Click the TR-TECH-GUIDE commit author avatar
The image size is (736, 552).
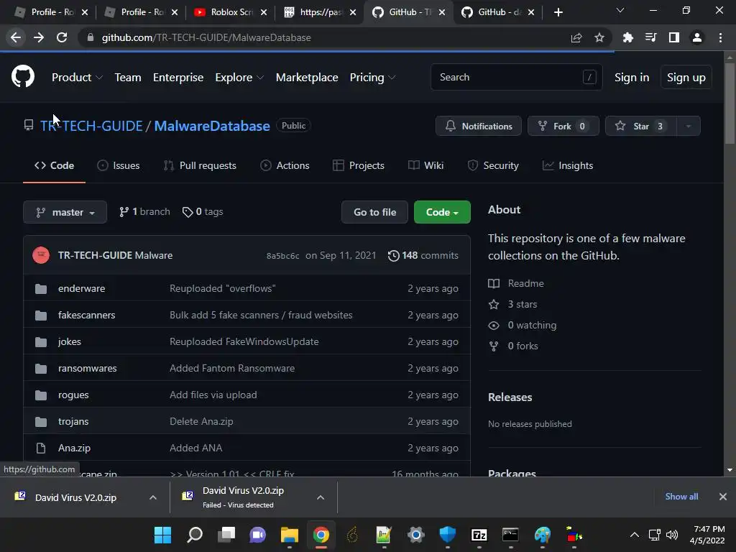click(x=41, y=255)
